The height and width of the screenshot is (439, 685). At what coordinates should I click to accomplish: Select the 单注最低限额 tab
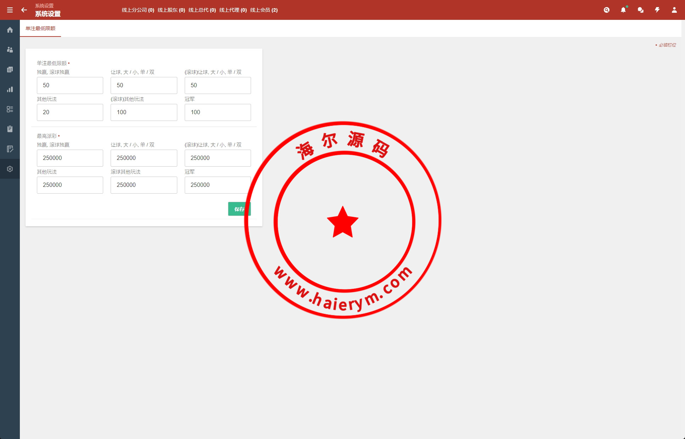click(40, 28)
